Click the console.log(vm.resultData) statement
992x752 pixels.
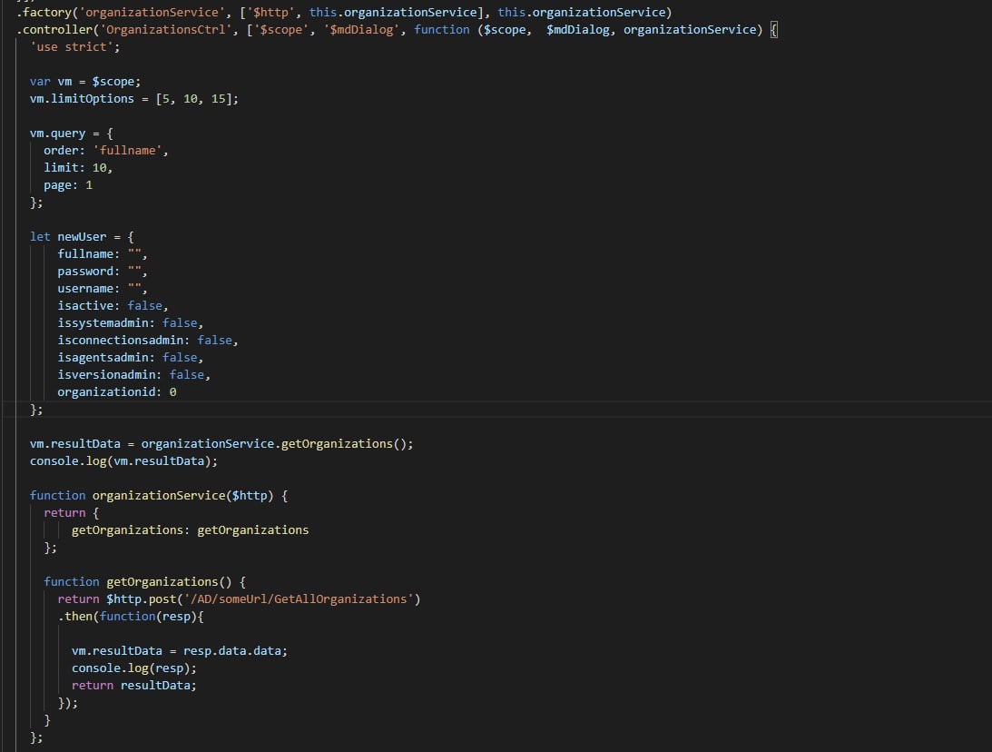[123, 461]
